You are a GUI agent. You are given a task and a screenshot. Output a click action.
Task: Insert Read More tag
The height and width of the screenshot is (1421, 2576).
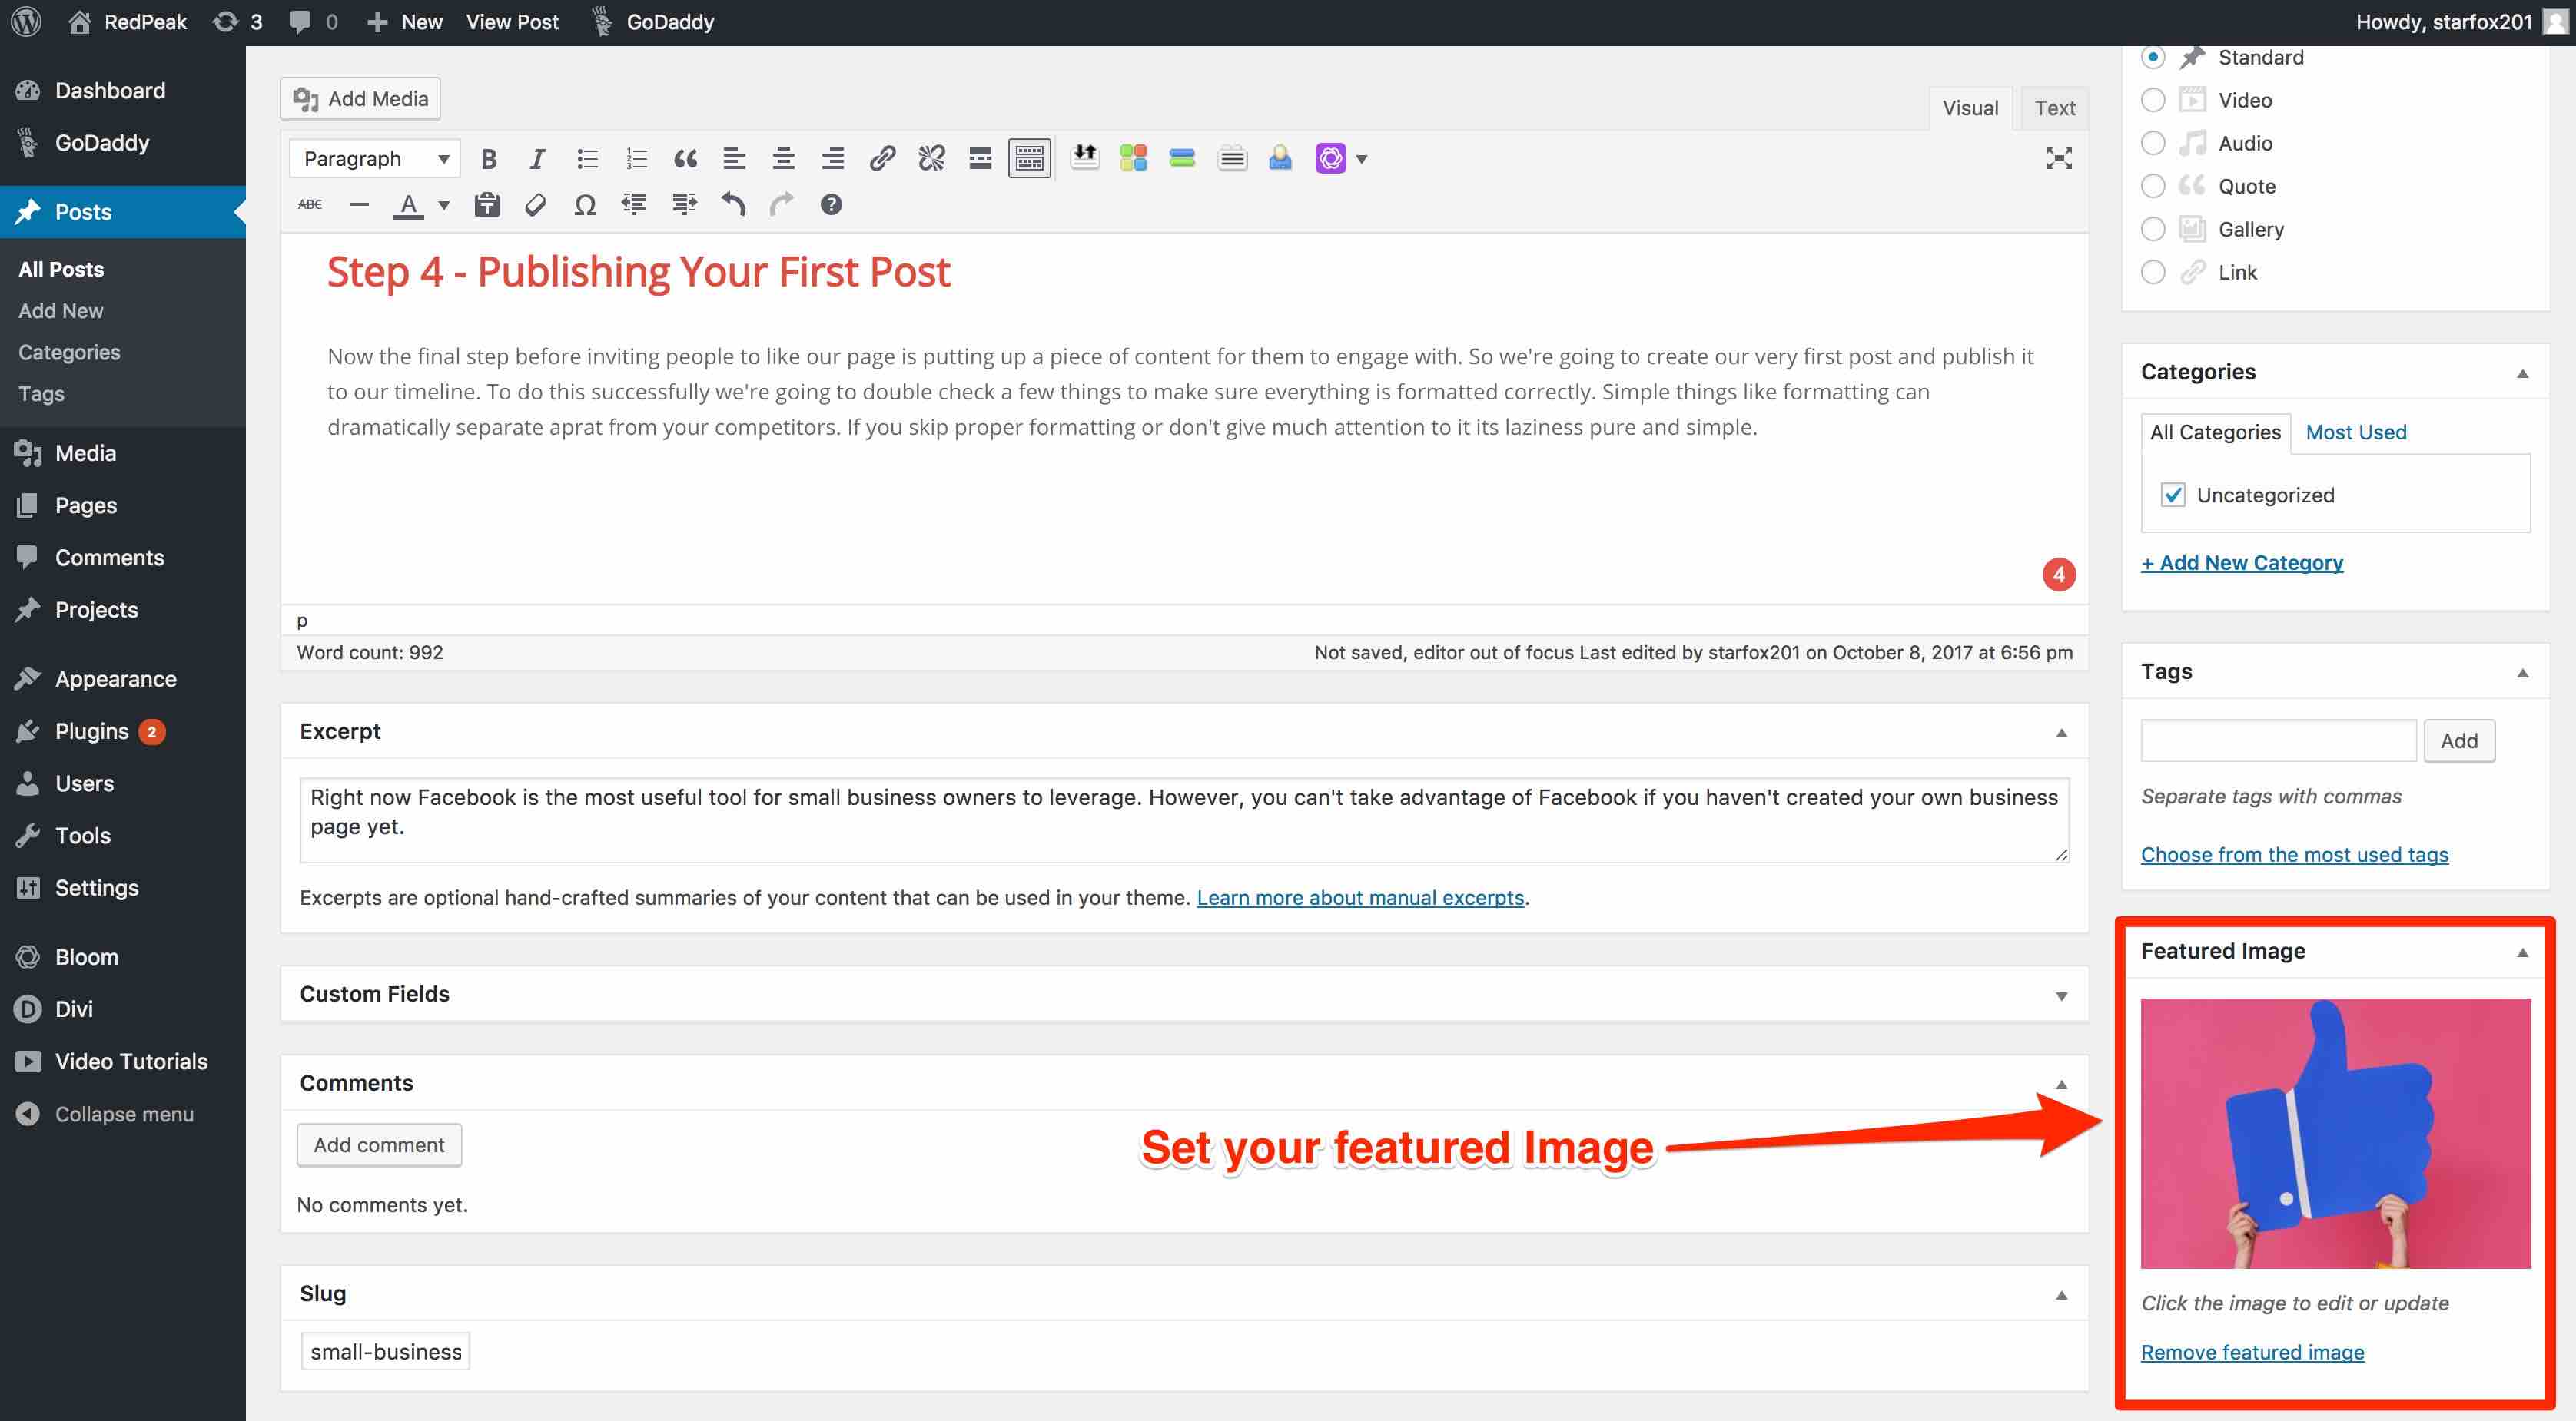(980, 158)
